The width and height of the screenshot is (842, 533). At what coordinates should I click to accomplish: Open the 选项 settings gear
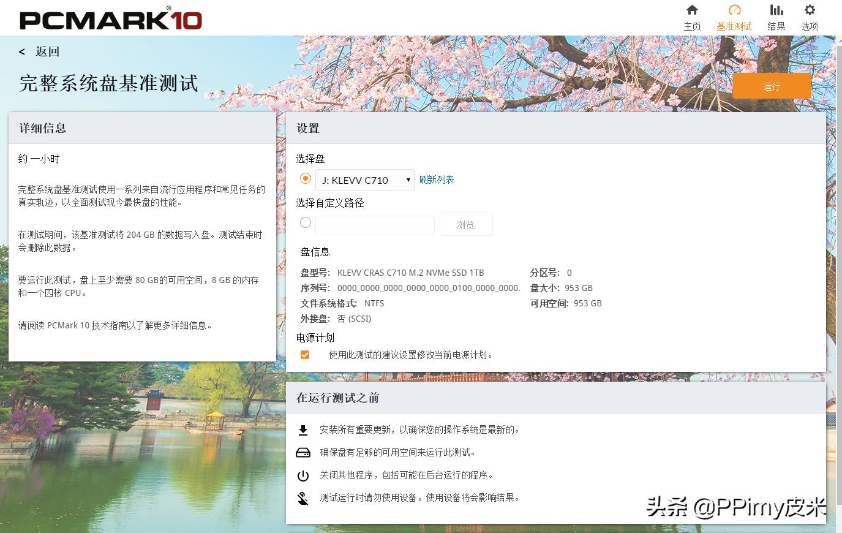point(809,17)
